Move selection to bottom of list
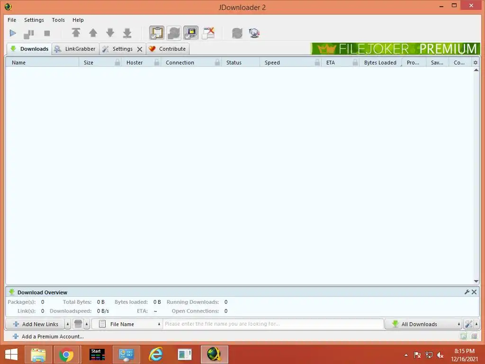 coord(127,33)
